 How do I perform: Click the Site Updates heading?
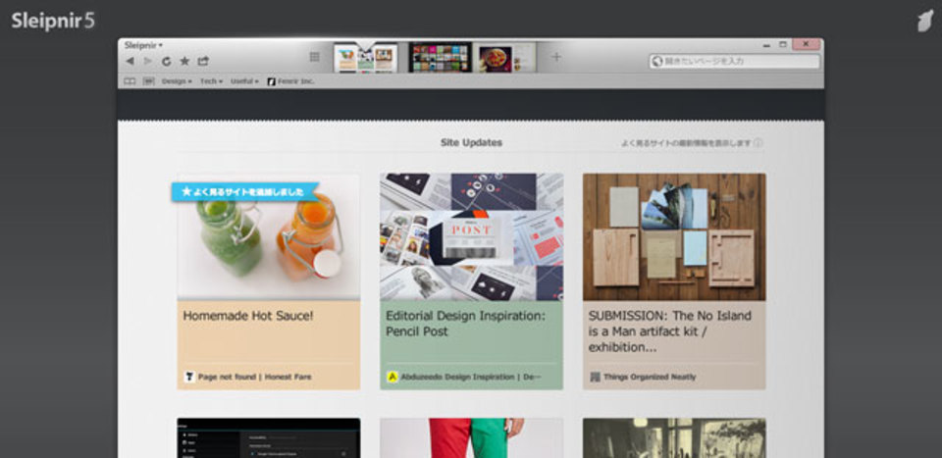point(471,143)
